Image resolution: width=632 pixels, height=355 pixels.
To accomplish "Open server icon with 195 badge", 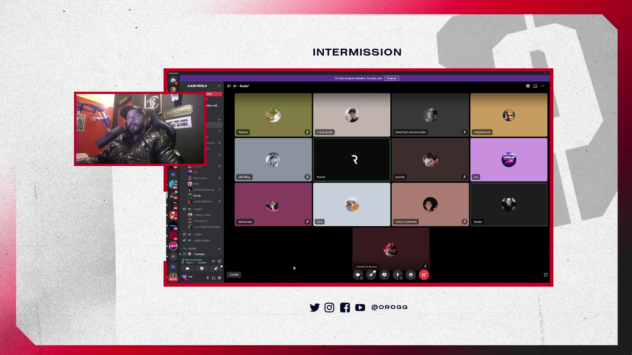I will coord(173,184).
